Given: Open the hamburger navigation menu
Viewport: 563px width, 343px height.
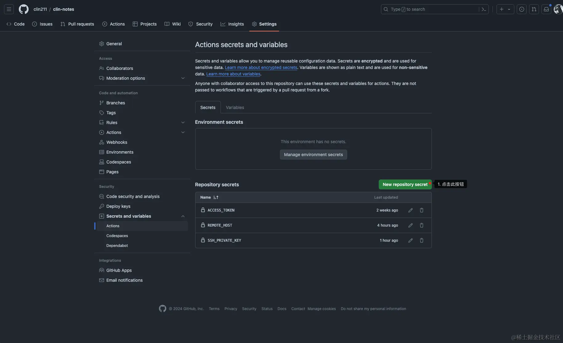Looking at the screenshot, I should click(9, 9).
